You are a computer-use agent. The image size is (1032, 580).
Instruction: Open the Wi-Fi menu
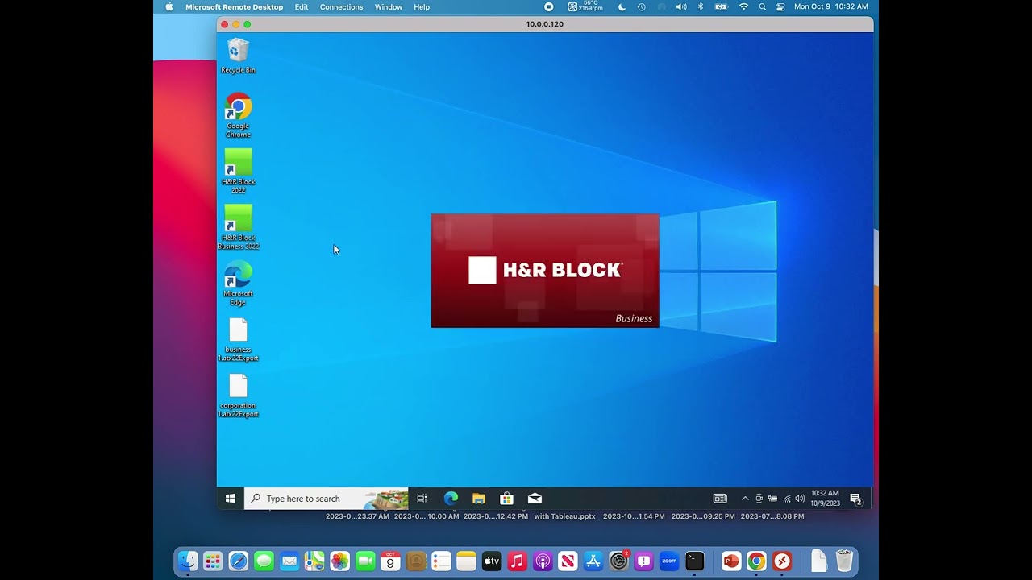(743, 6)
